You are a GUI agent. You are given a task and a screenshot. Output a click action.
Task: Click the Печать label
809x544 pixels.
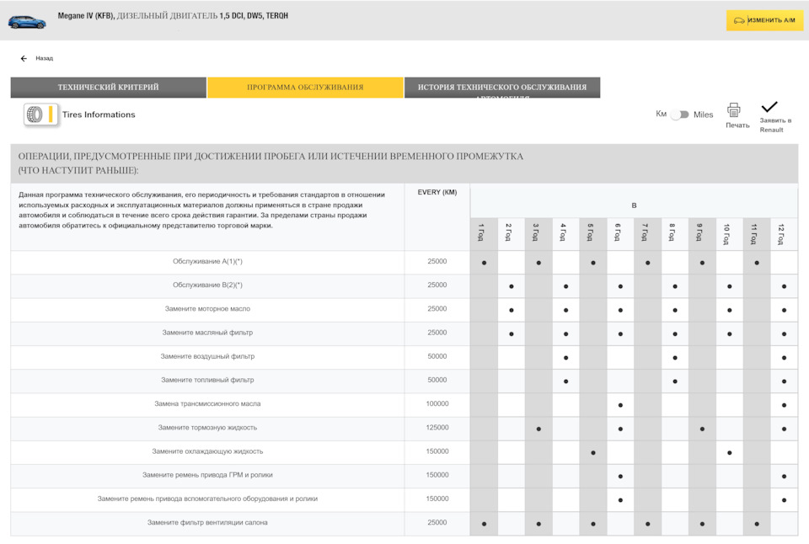point(737,125)
